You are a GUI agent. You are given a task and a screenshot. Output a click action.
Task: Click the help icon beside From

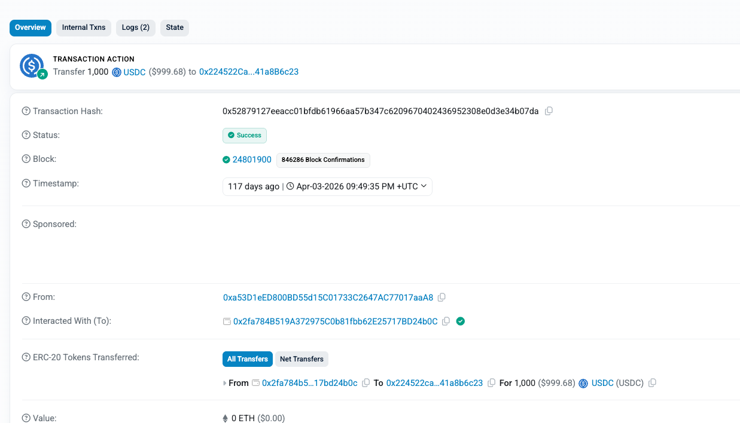(x=26, y=297)
